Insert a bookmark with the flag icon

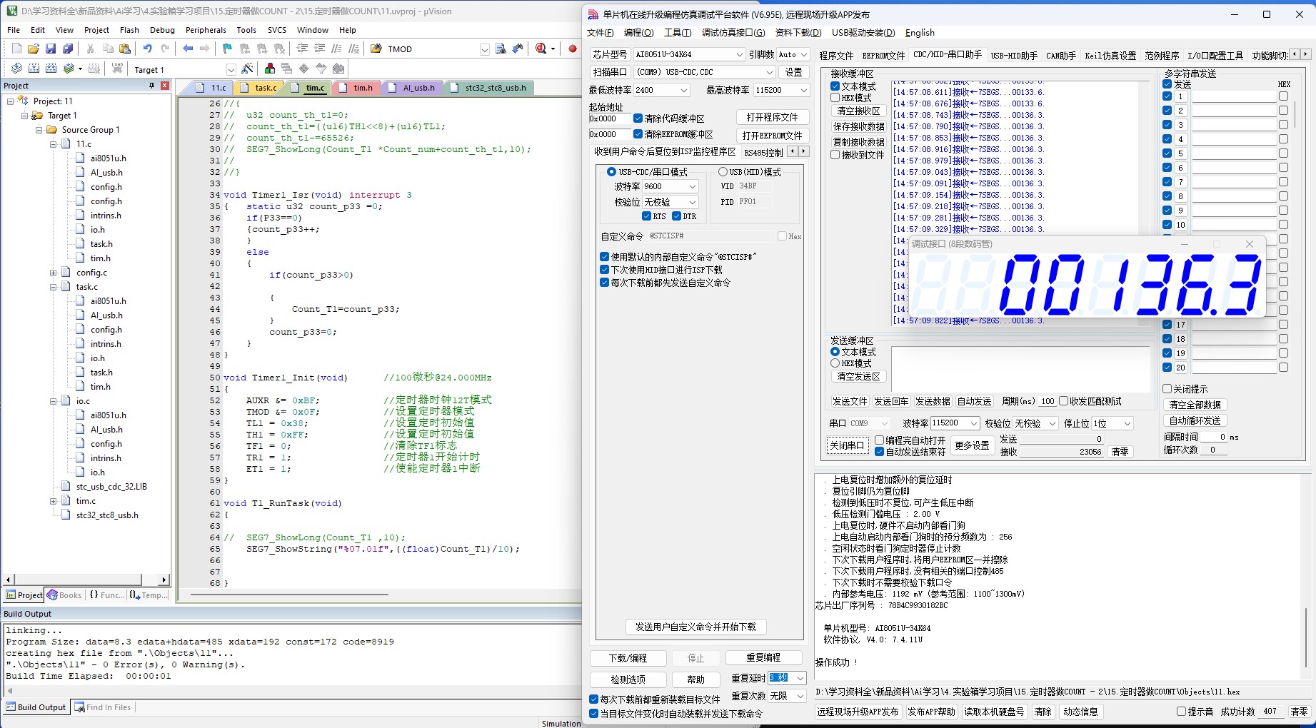227,49
